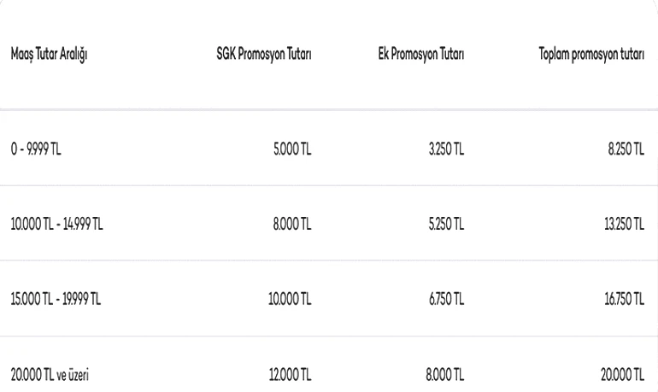Click the 5.250 TL extra promotion value

pos(444,225)
